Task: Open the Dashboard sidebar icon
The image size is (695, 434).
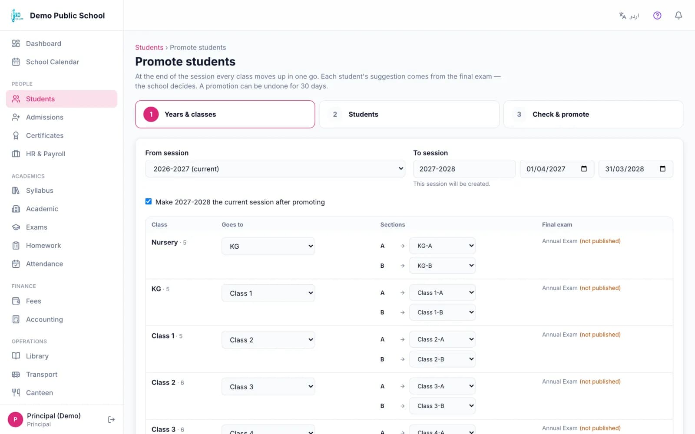Action: [16, 43]
